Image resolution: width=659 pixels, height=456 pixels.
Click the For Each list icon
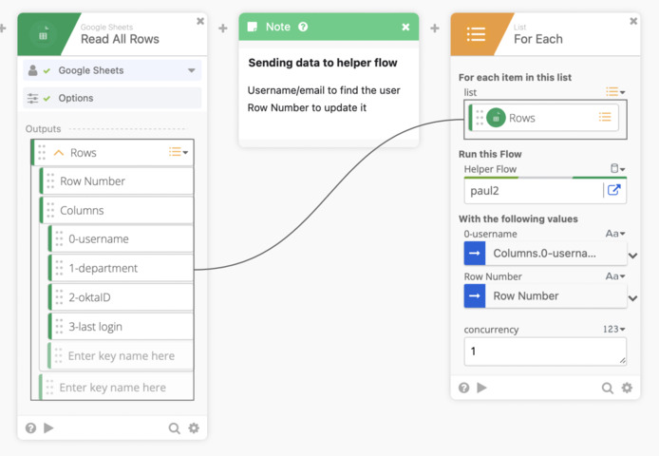point(476,34)
